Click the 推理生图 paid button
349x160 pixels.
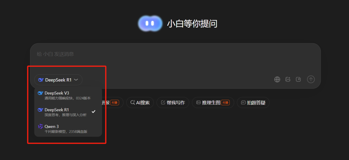coord(213,103)
